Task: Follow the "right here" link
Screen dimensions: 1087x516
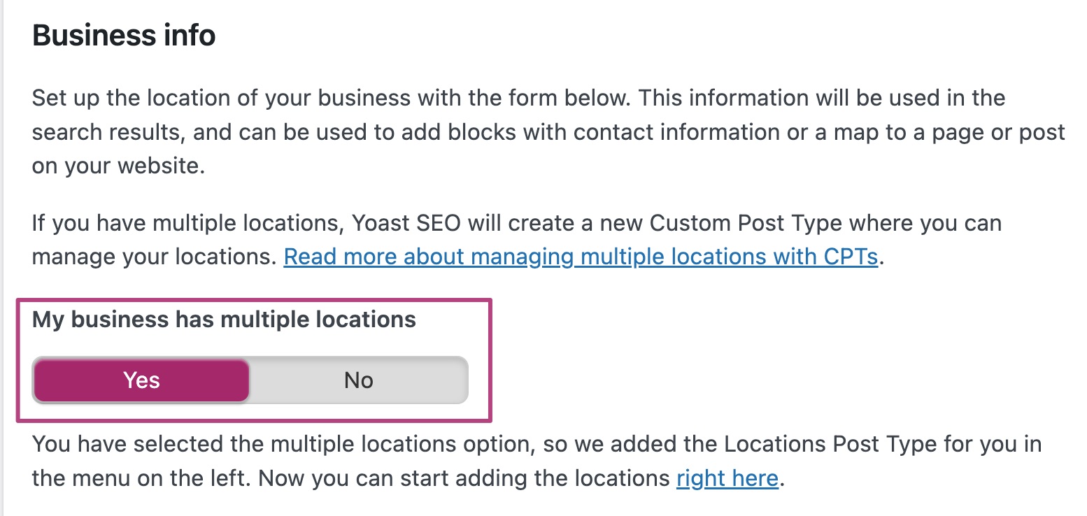Action: click(x=727, y=478)
